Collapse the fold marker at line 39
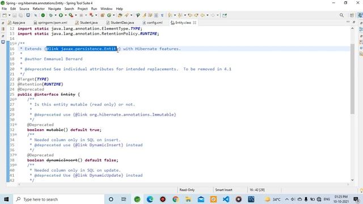 16,165
